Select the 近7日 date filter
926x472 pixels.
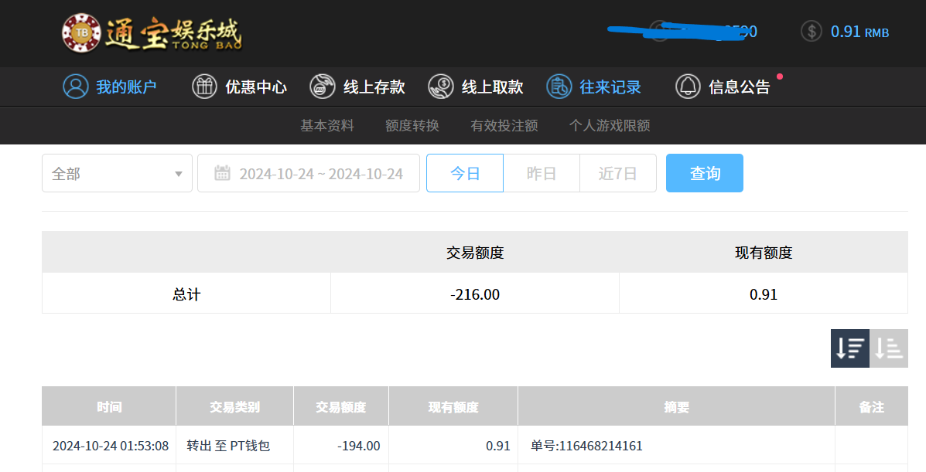tap(617, 173)
